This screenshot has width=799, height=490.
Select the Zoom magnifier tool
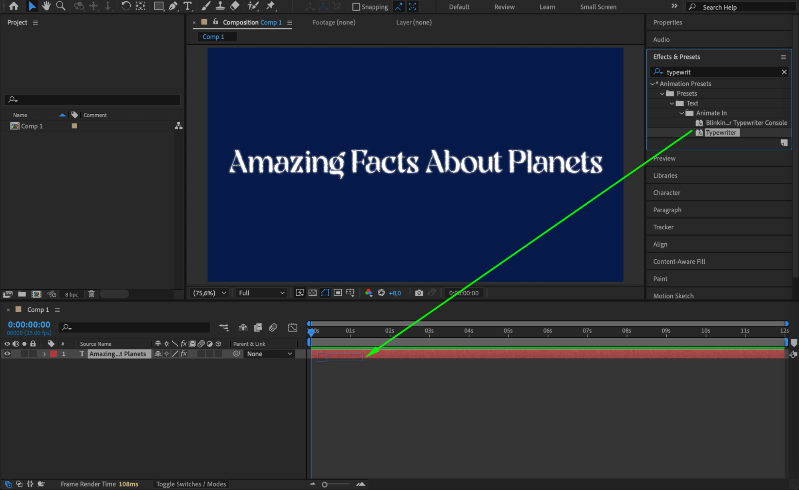tap(61, 6)
